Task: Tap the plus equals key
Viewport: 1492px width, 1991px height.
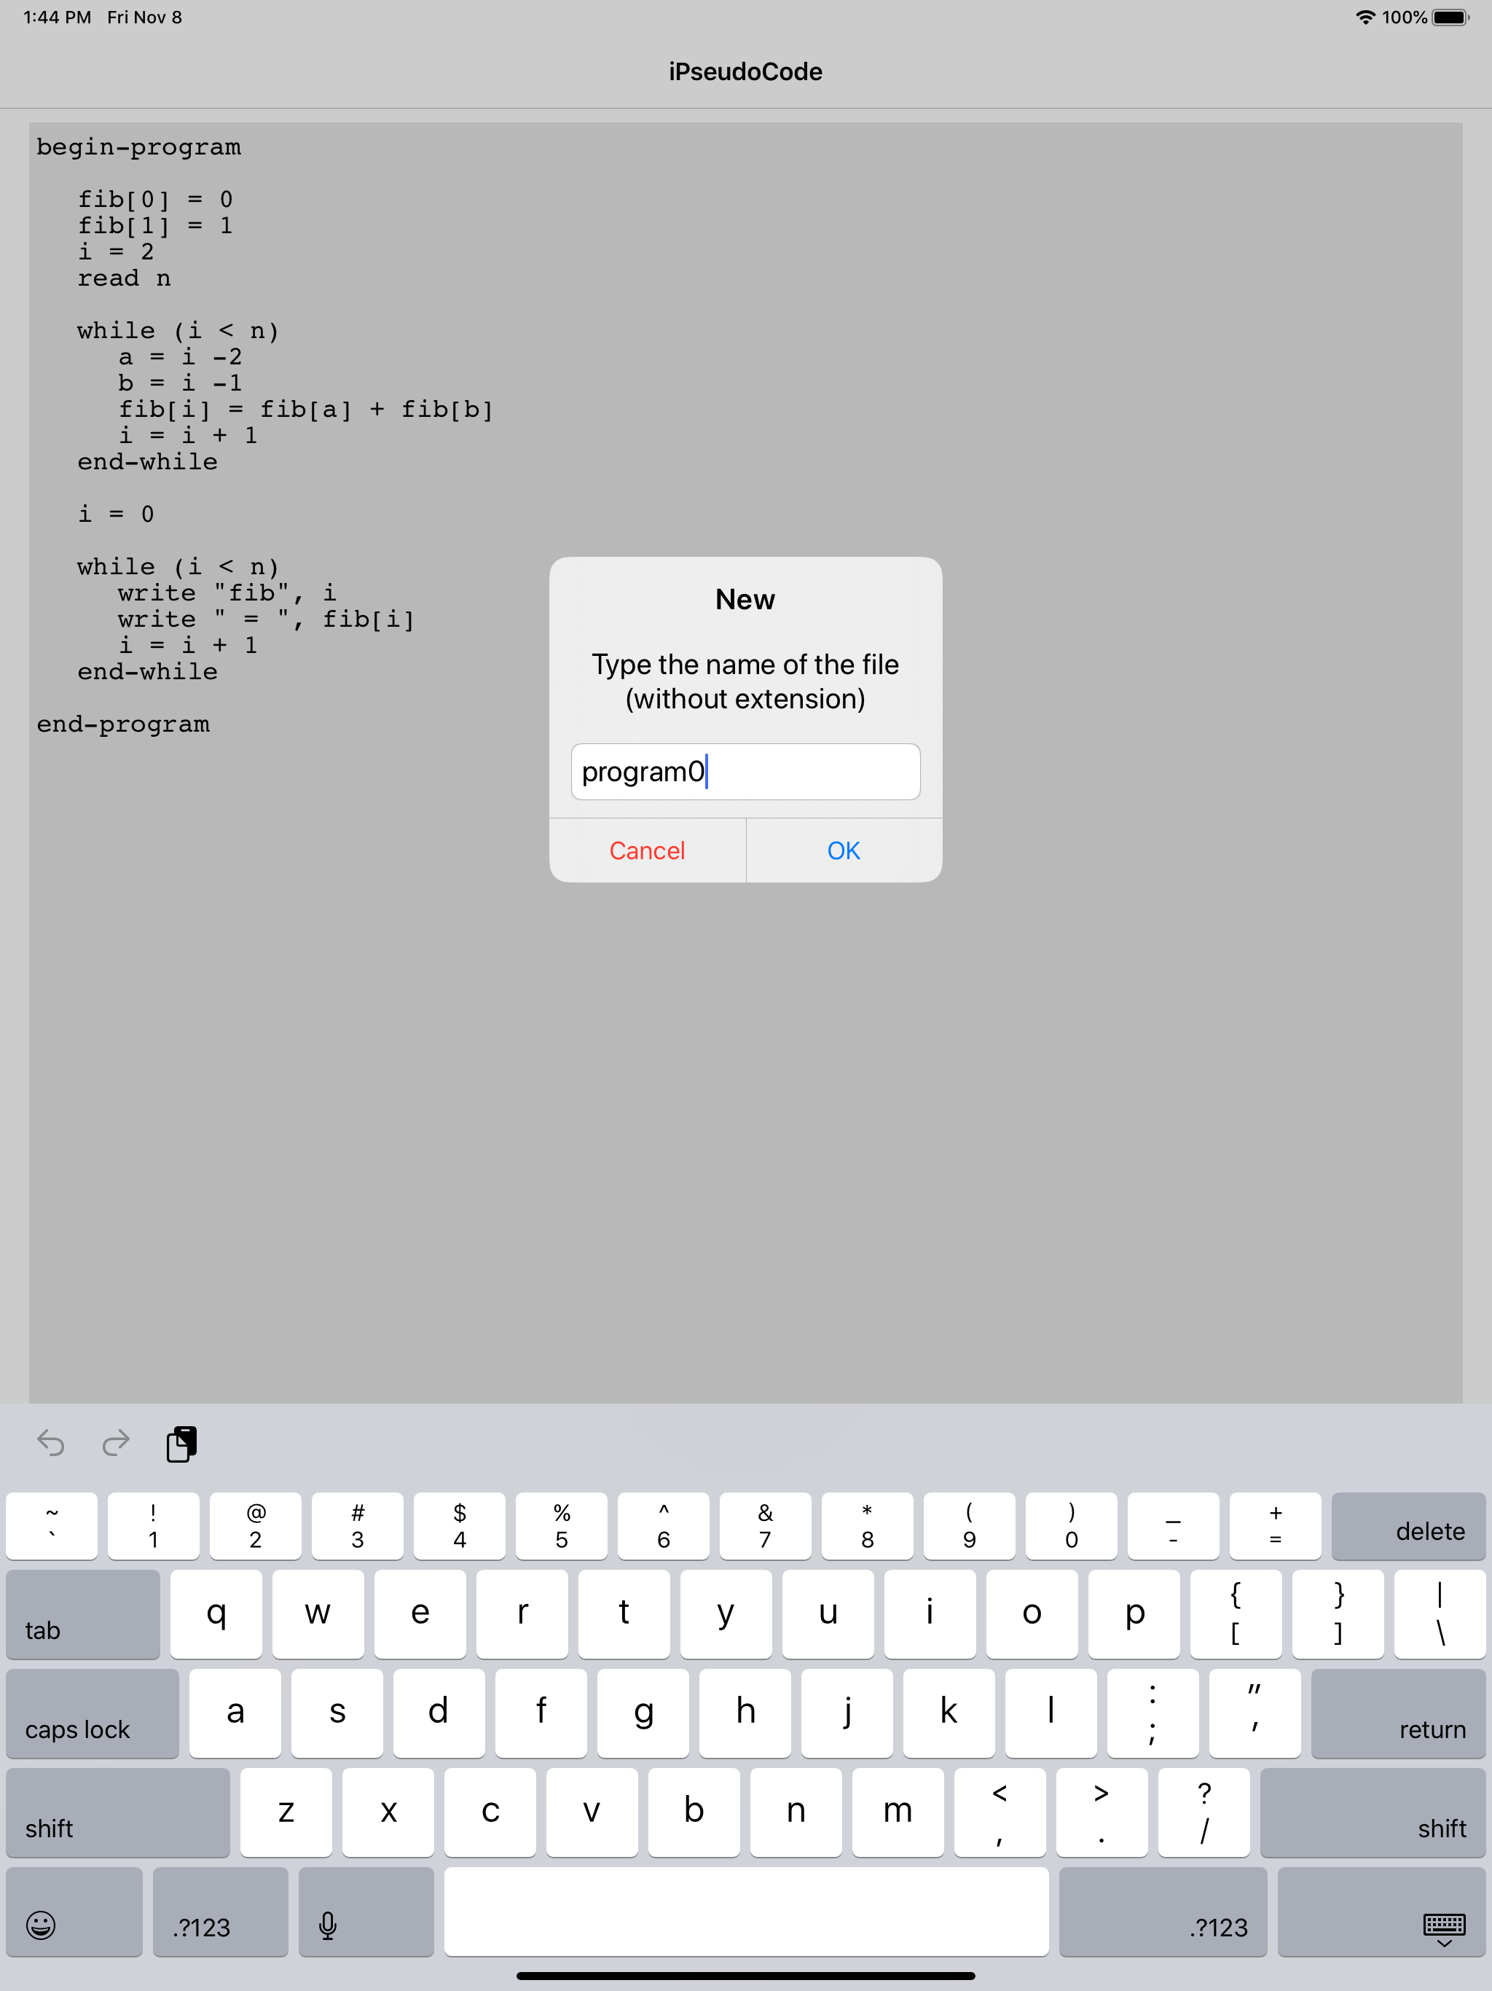Action: tap(1275, 1527)
